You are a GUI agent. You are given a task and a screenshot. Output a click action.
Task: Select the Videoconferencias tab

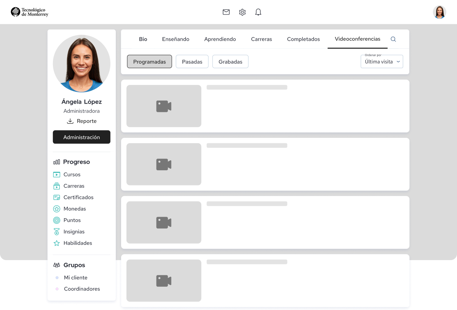(358, 39)
